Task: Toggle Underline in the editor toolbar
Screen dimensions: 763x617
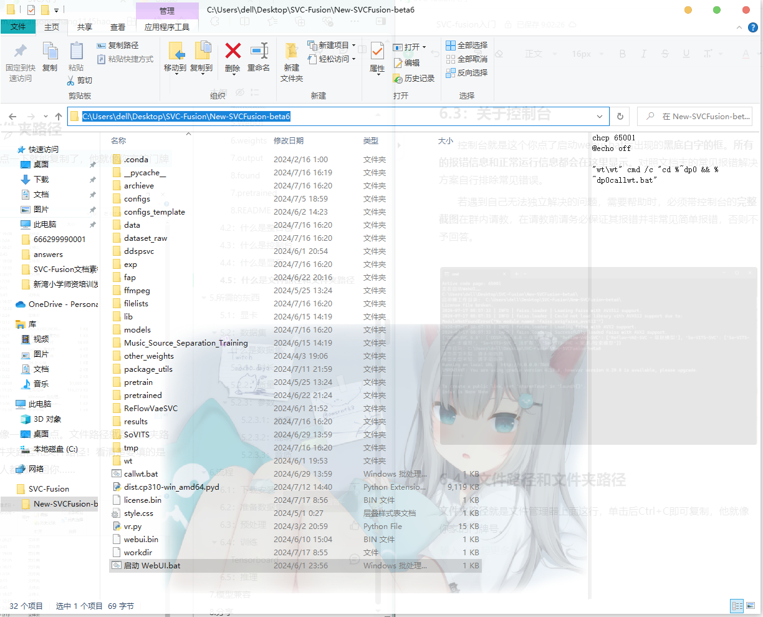Action: tap(686, 54)
